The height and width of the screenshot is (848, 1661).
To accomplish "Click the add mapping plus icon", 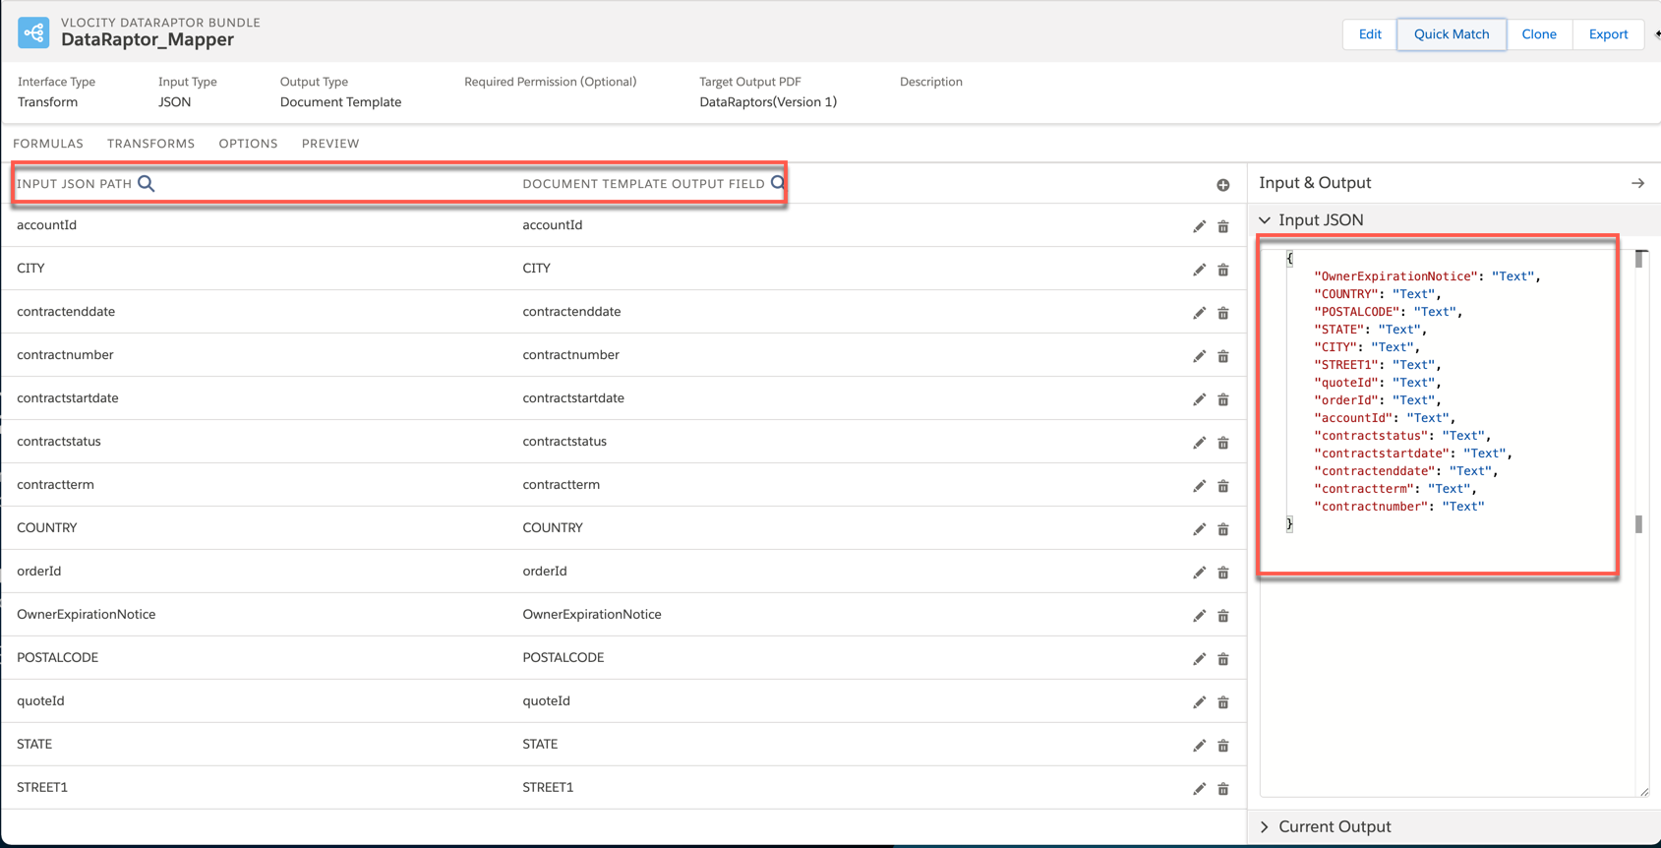I will click(1222, 185).
